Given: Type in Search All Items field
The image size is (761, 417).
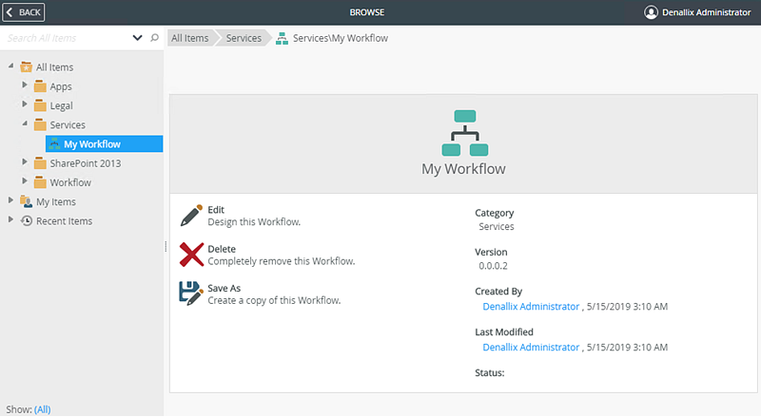Looking at the screenshot, I should tap(67, 38).
